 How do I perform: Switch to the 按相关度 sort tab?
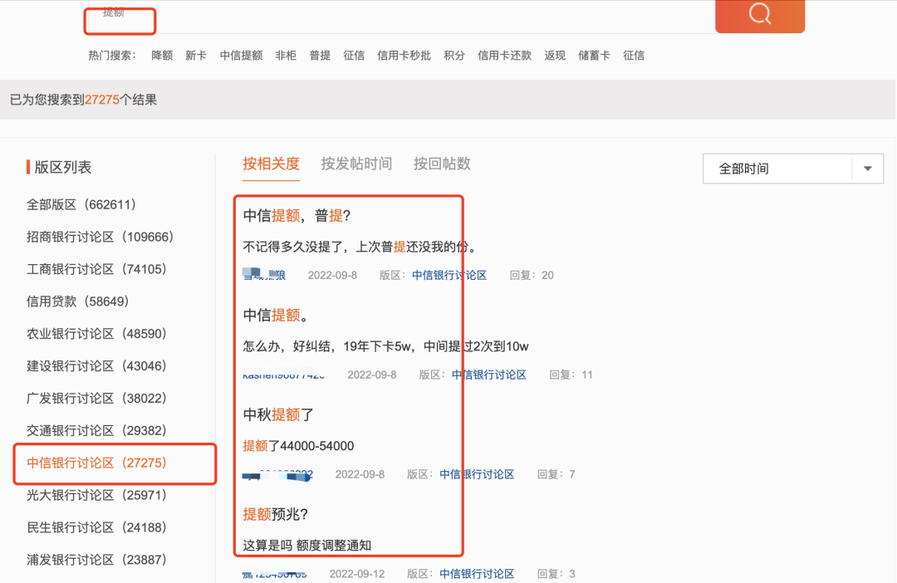pos(271,164)
